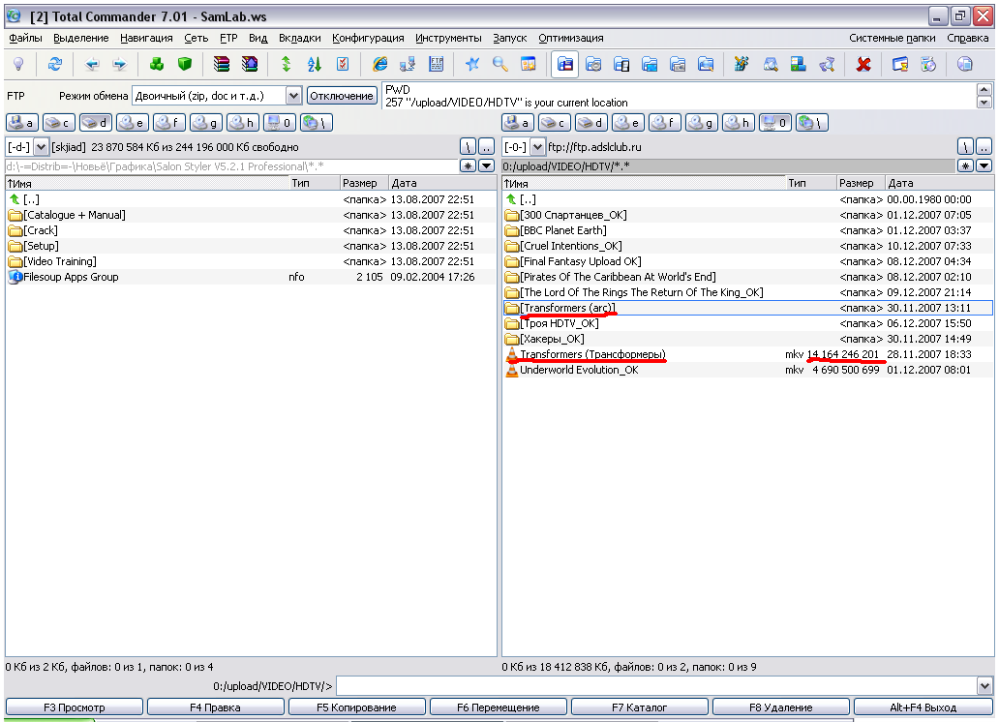Click the FTP document toolbar icon
Viewport: 999px width, 722px height.
437,65
